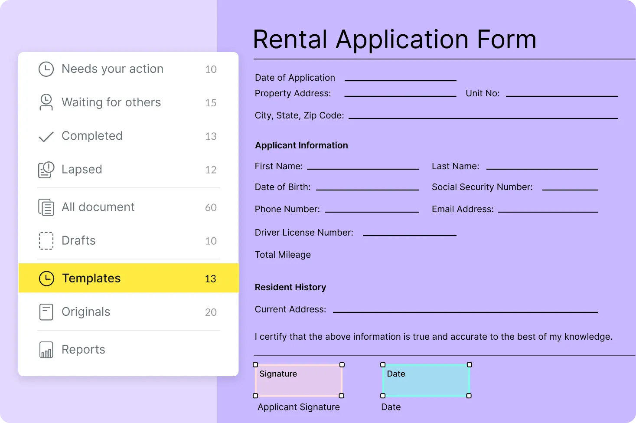Select the highlighted Templates item

click(128, 278)
